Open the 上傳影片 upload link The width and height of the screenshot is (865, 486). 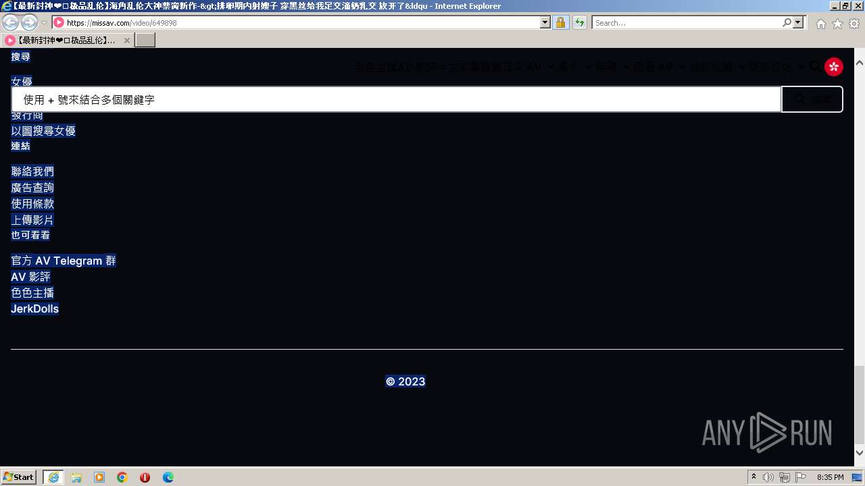click(x=32, y=220)
